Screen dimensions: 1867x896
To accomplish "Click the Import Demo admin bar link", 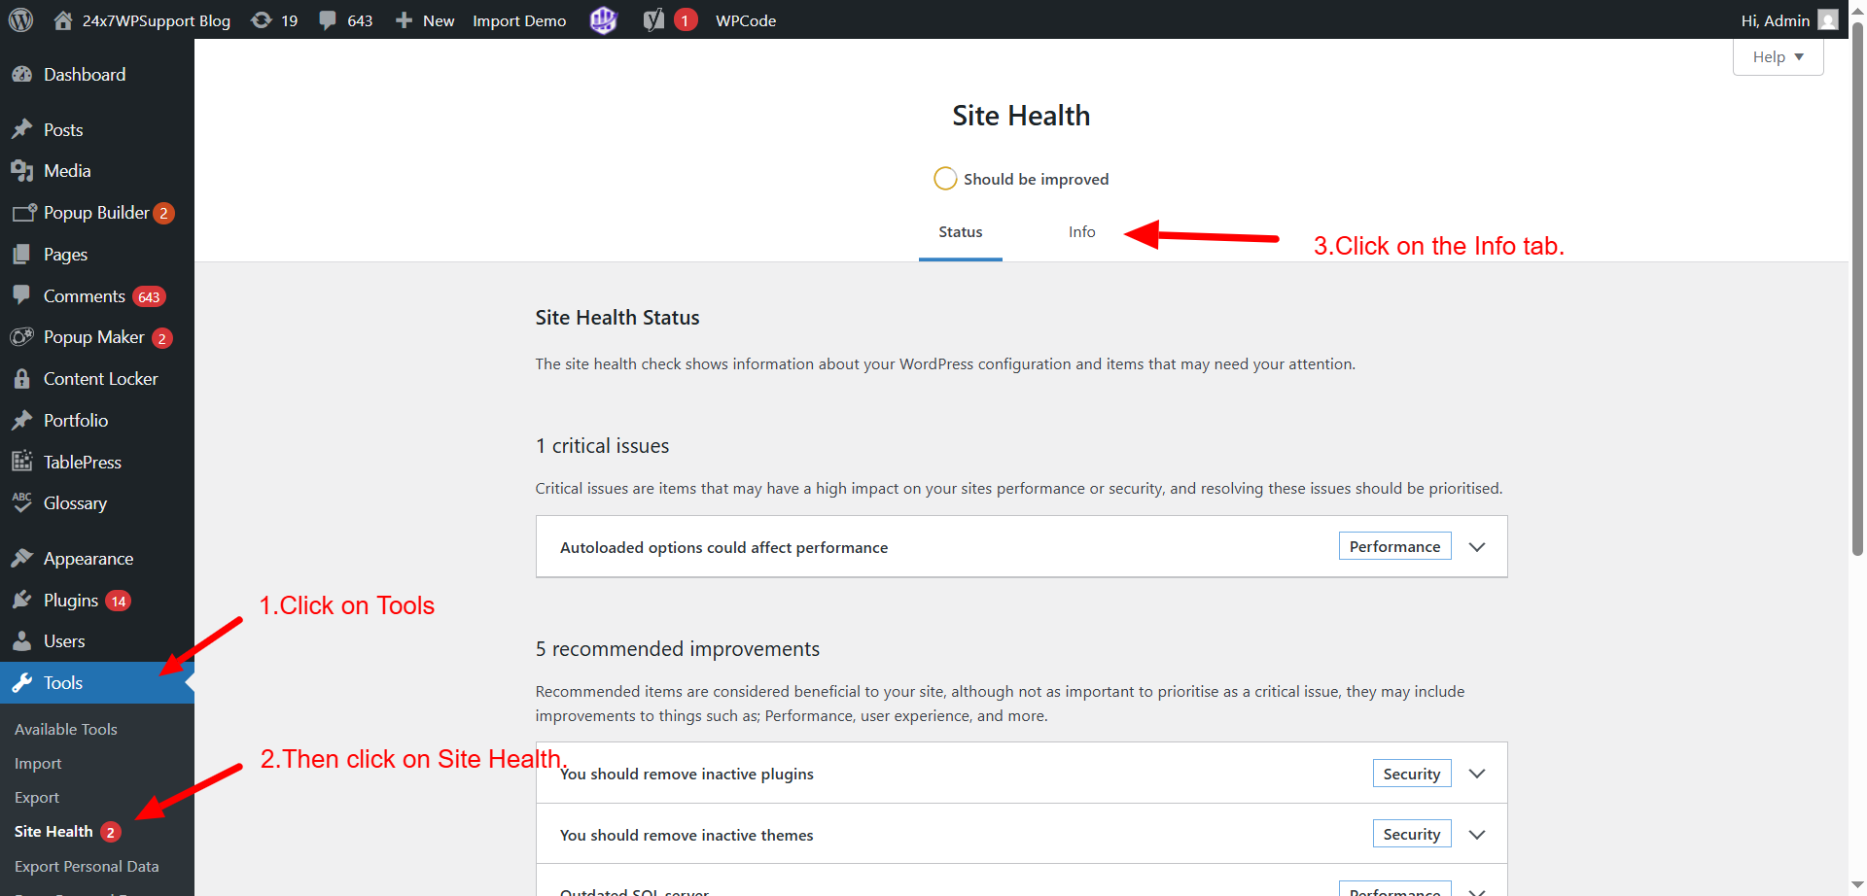I will pyautogui.click(x=519, y=20).
